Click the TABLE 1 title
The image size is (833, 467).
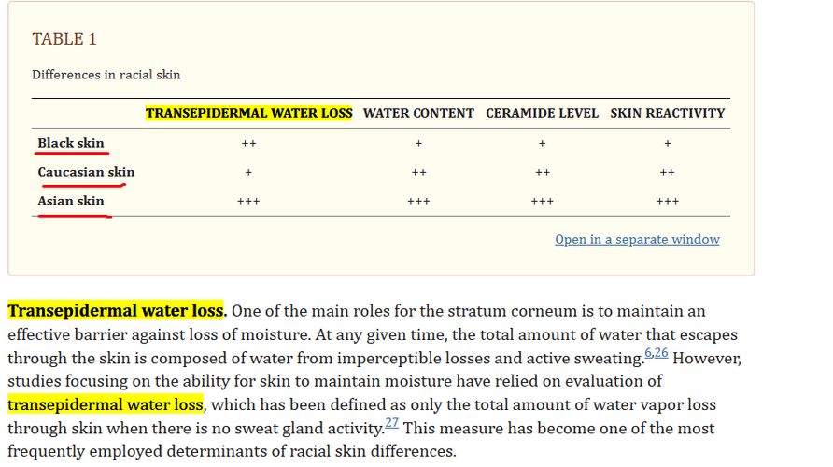[x=64, y=39]
